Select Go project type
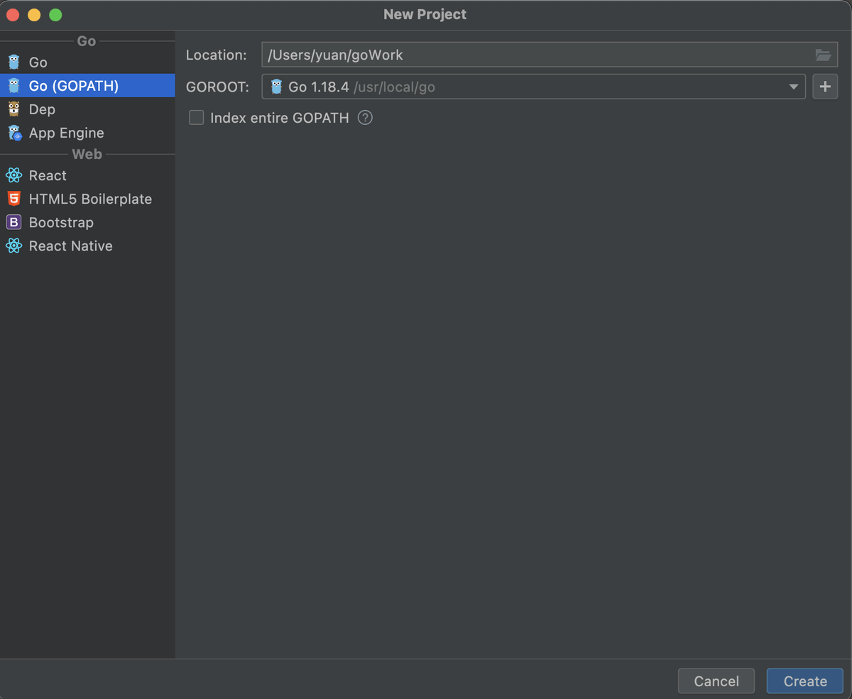The image size is (852, 699). coord(87,62)
